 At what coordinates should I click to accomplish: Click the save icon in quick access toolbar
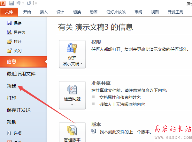(12, 3)
